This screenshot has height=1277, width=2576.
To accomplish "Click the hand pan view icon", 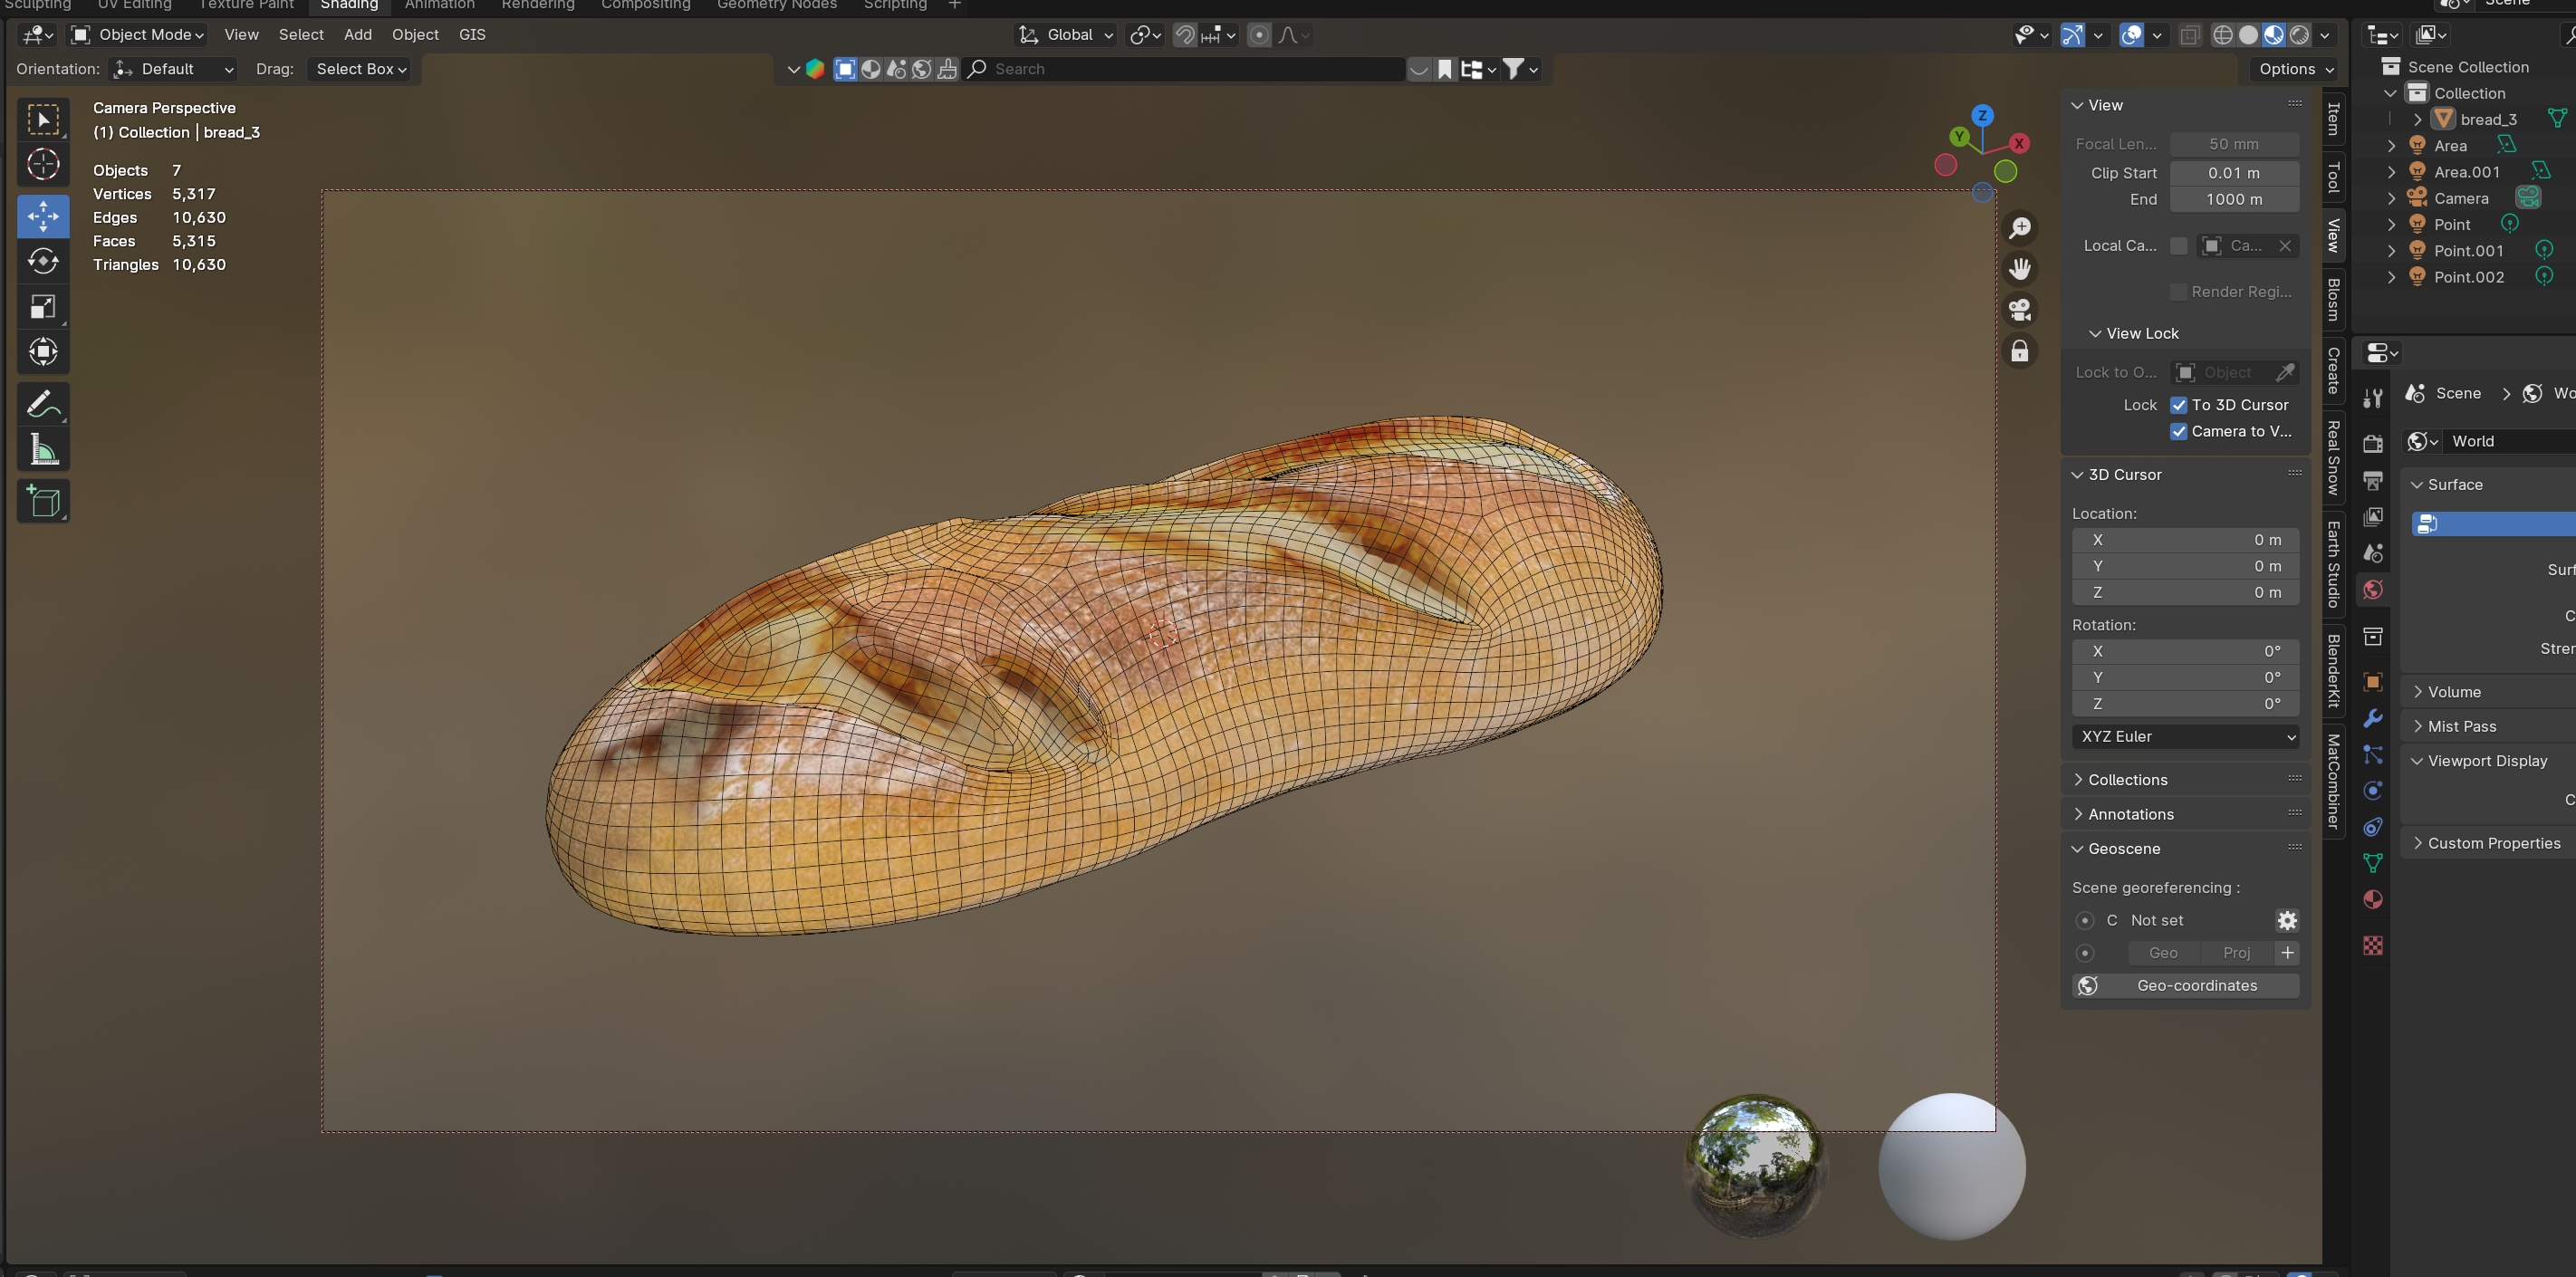I will pos(2020,269).
